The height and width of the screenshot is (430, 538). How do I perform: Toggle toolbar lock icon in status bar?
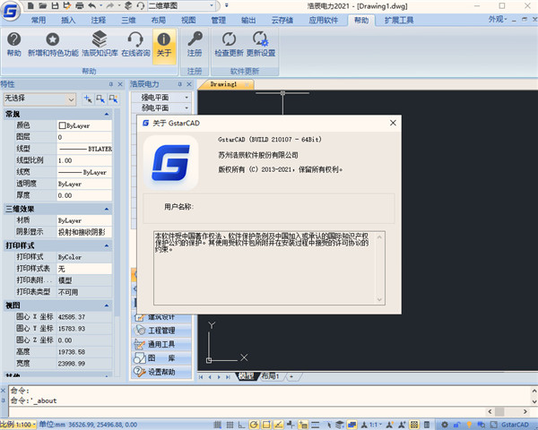[456, 425]
